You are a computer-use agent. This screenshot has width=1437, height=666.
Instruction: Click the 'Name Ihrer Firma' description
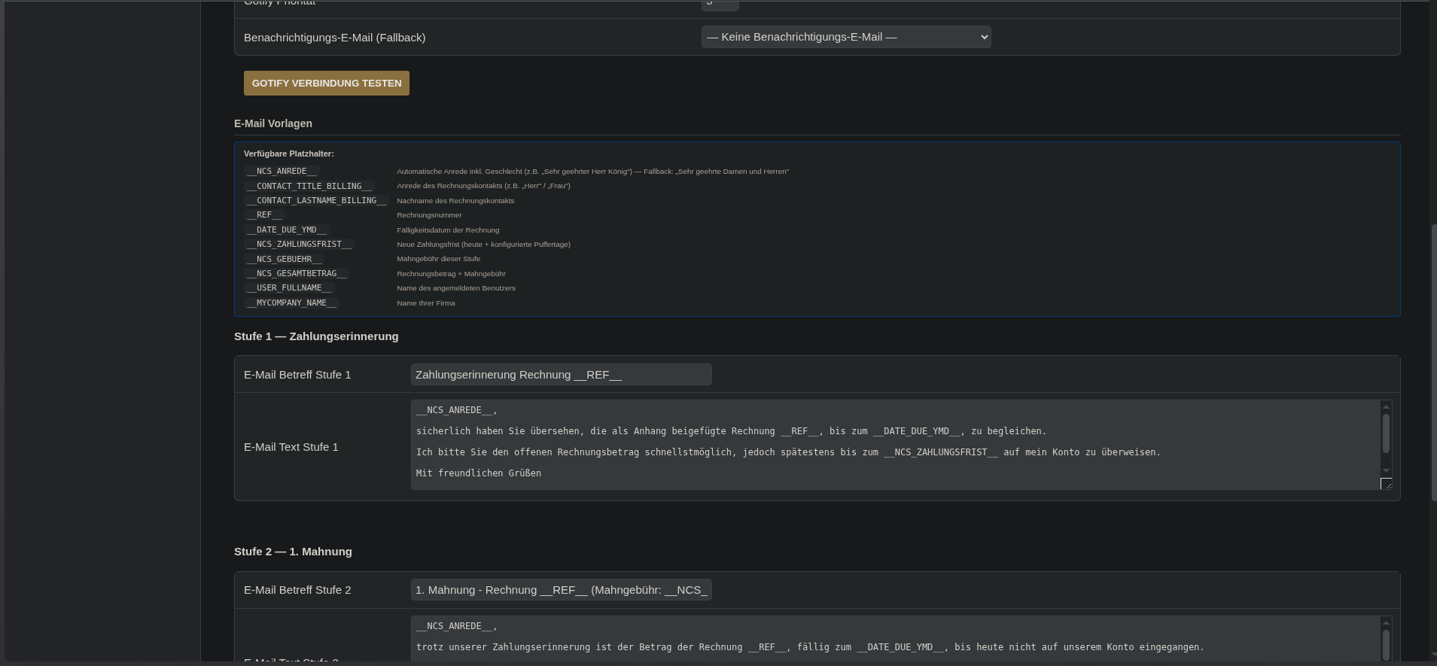[426, 303]
